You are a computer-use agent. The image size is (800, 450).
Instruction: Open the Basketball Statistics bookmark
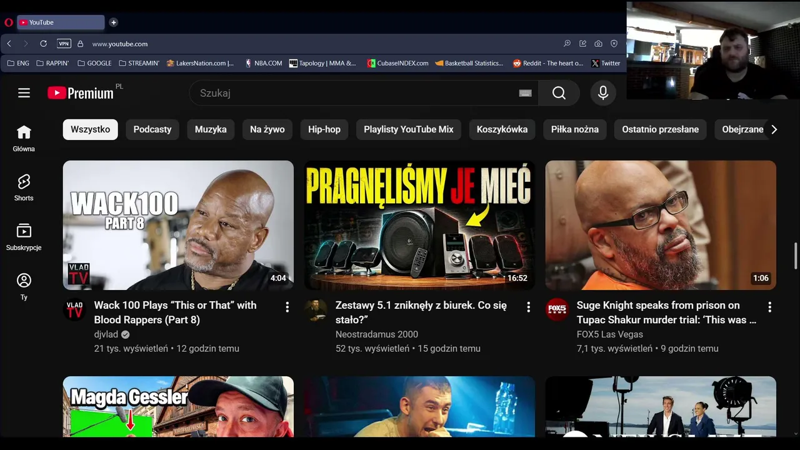coord(469,63)
